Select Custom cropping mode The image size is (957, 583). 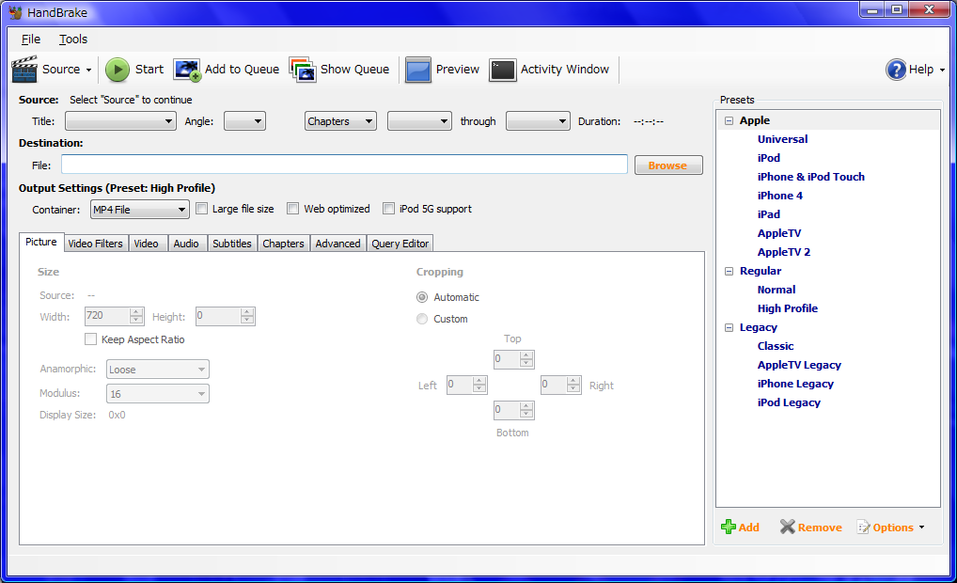point(422,318)
